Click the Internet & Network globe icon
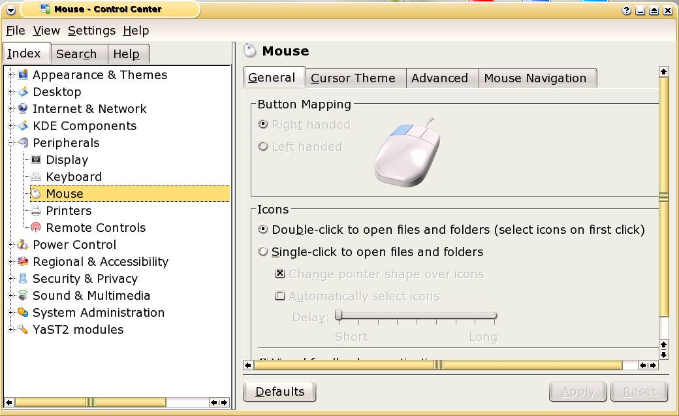 (23, 108)
